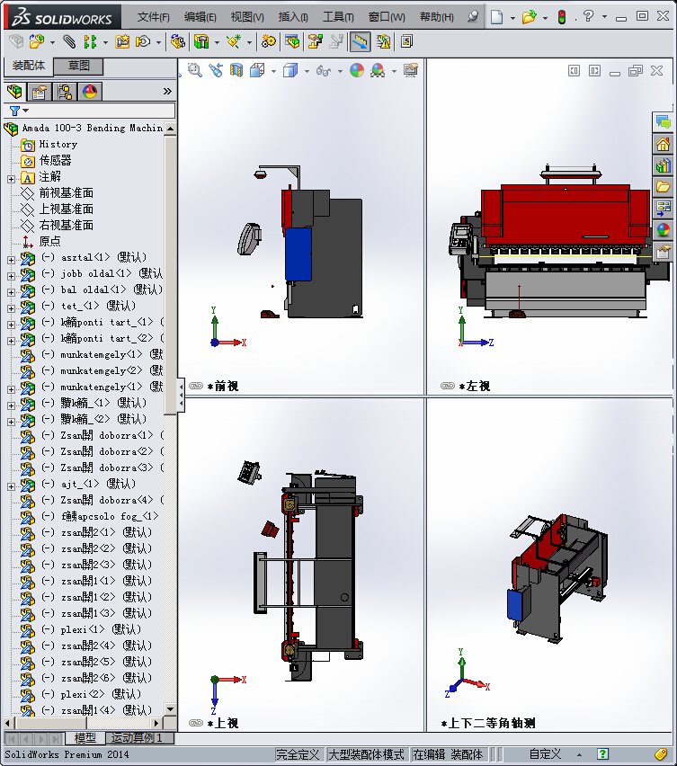Switch to the DisplayManager tab icon
This screenshot has width=677, height=766.
[x=90, y=92]
